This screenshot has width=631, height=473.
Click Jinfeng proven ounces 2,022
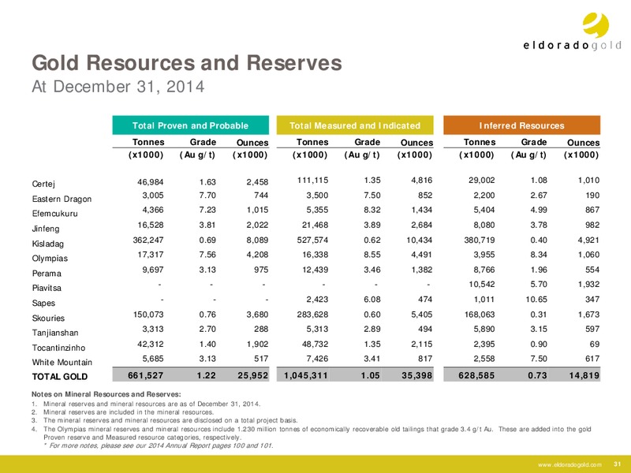(x=257, y=225)
